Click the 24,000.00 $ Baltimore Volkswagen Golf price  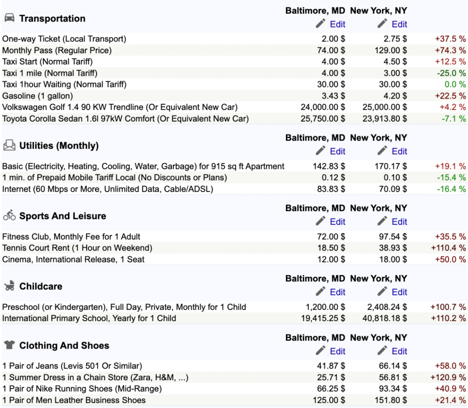click(323, 107)
